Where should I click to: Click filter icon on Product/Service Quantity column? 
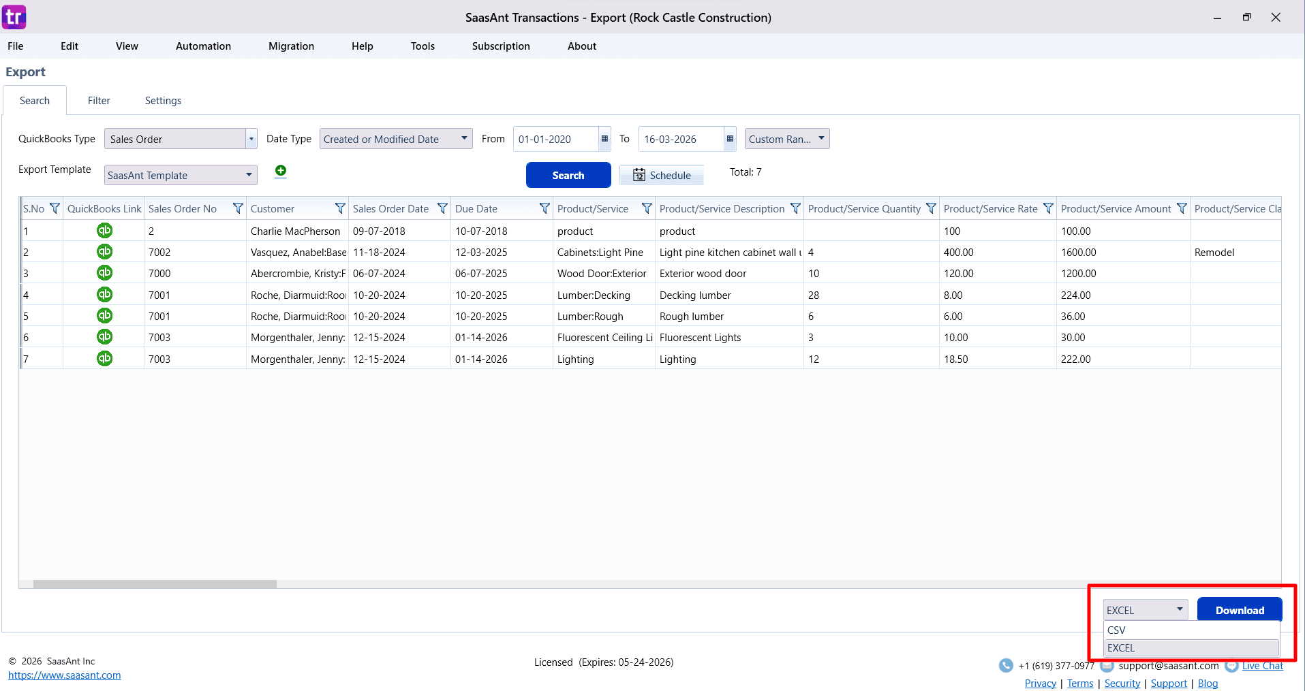coord(931,208)
